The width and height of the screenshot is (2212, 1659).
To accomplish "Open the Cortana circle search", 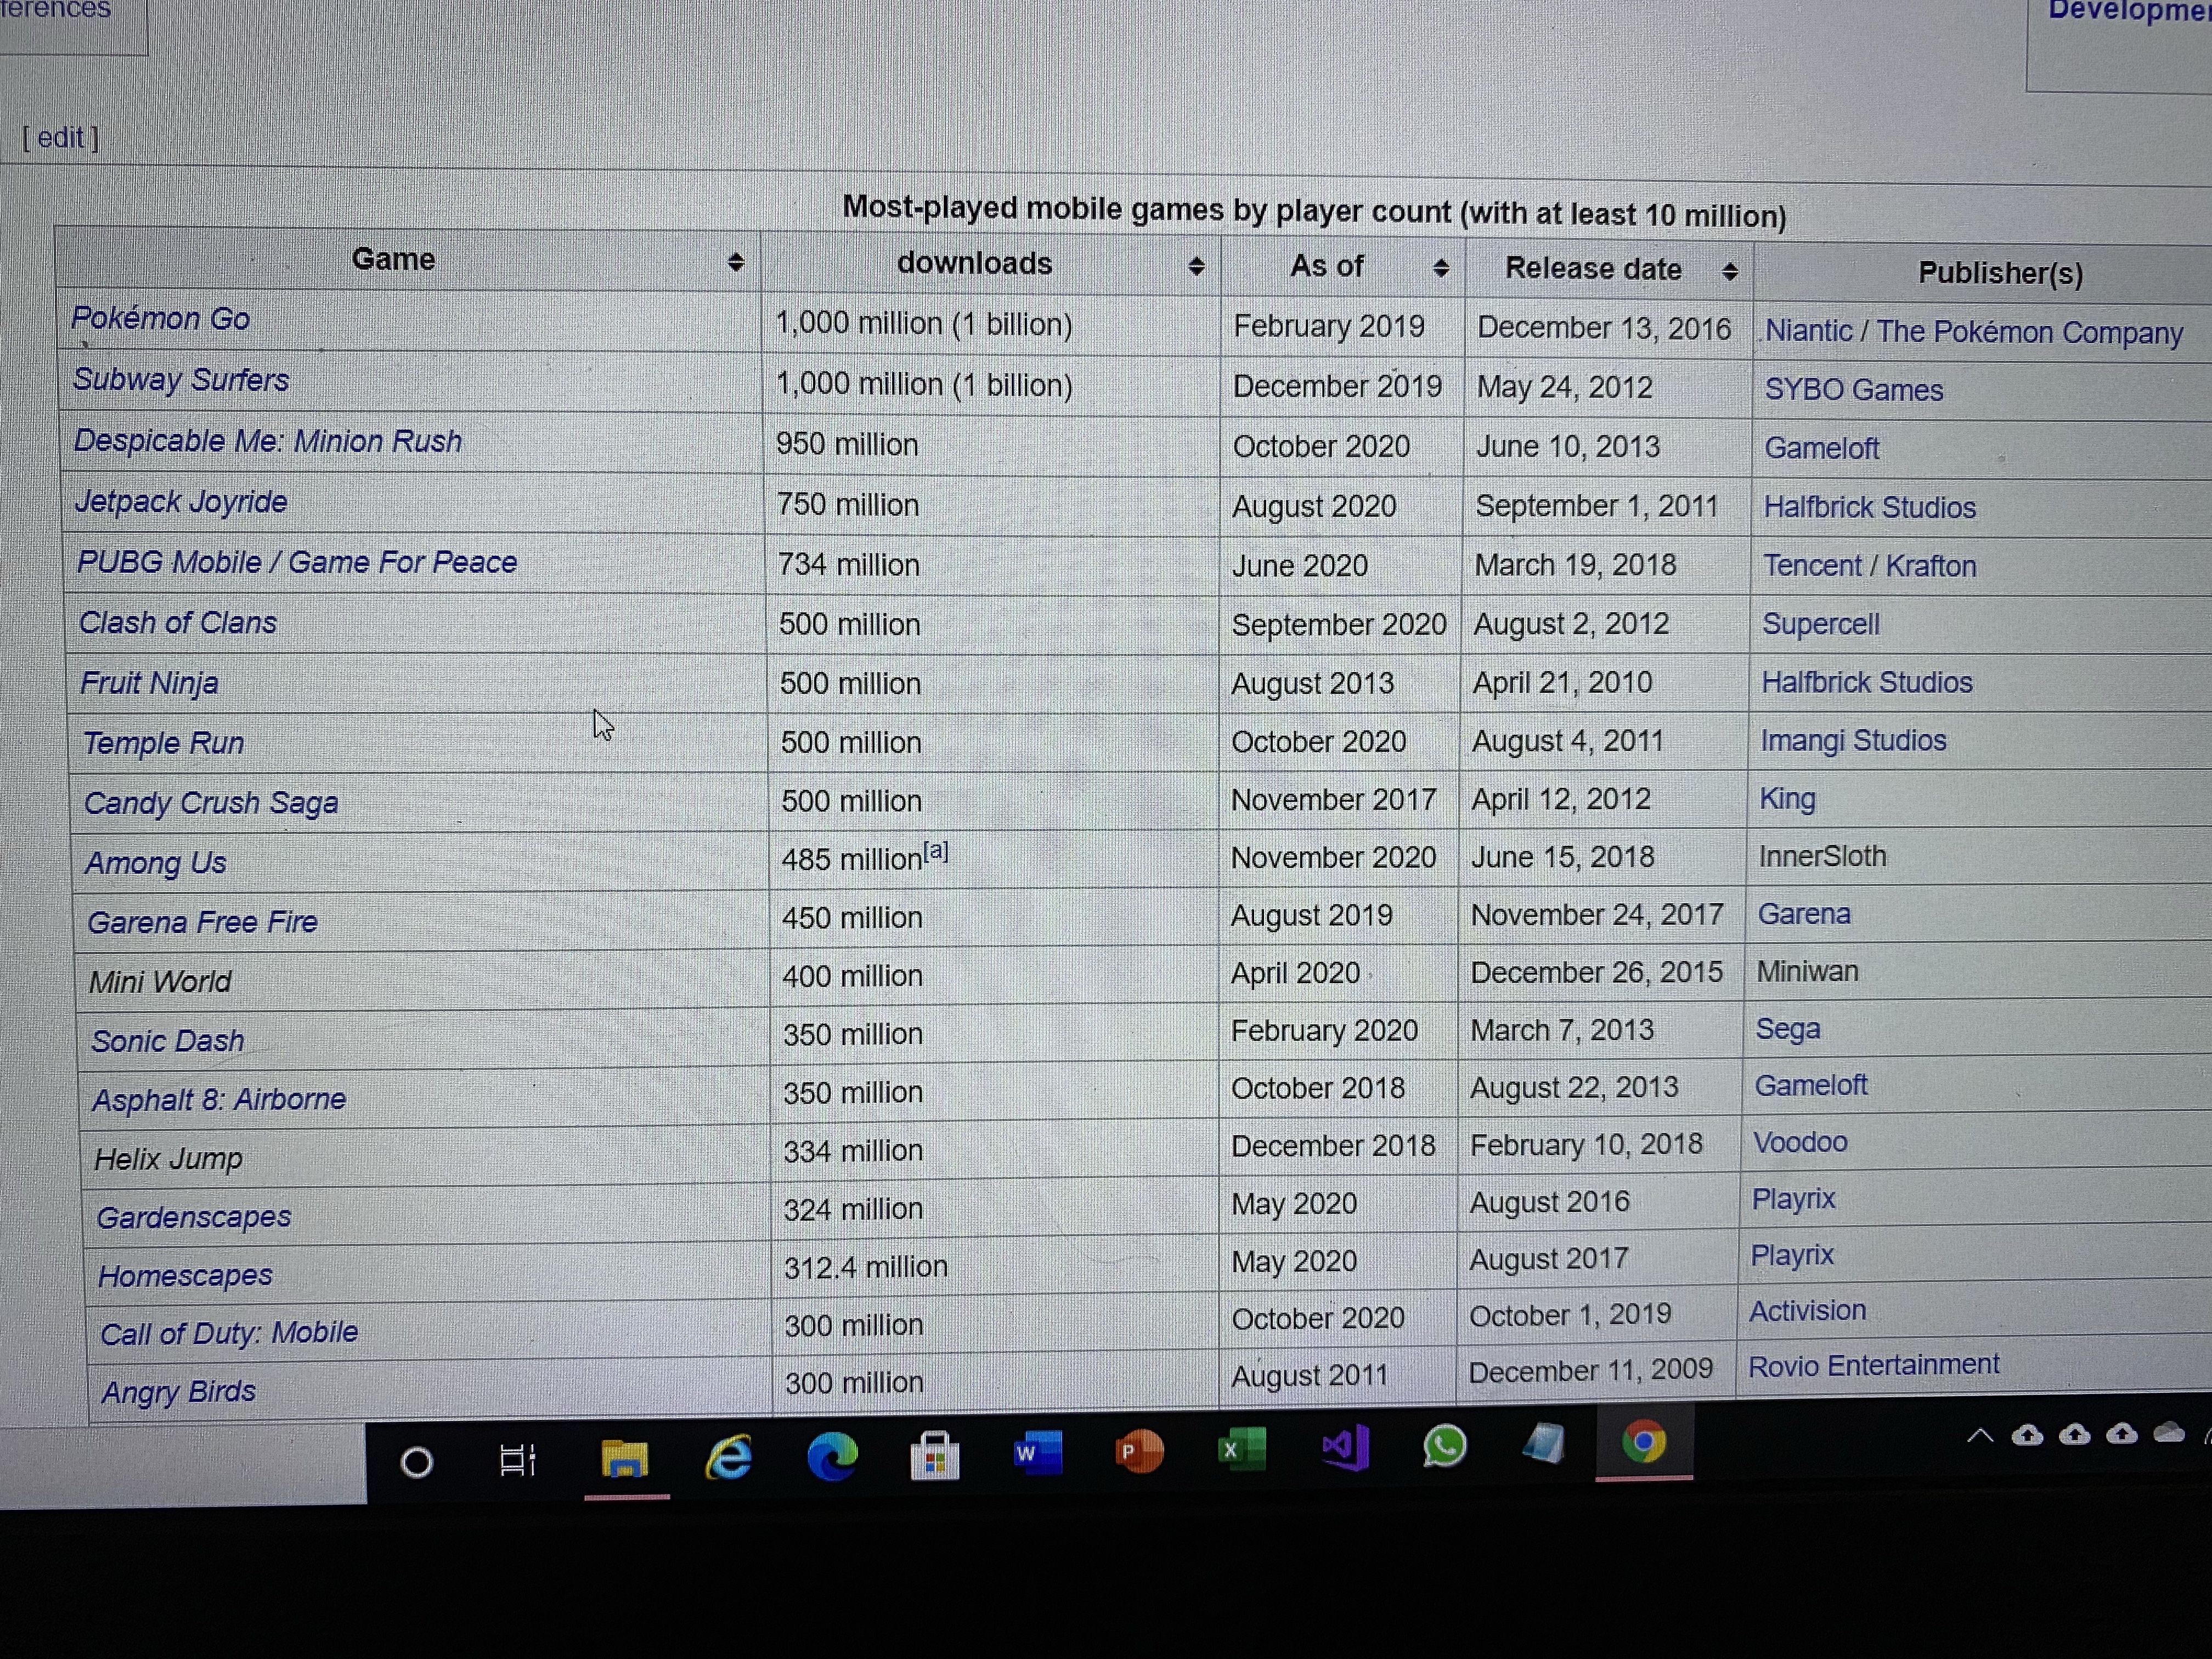I will 416,1463.
